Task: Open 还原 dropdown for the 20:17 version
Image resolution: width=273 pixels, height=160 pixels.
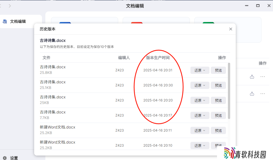Action: [200, 115]
